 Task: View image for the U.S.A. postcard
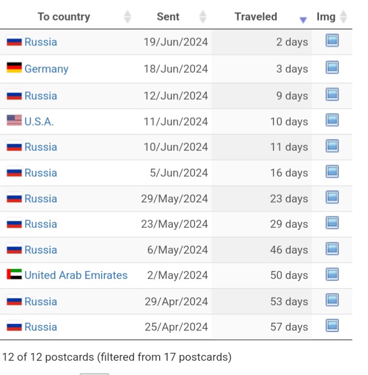(x=332, y=120)
